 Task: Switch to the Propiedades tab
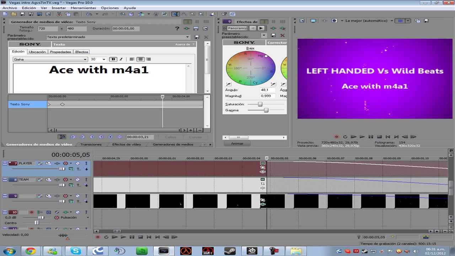(x=60, y=52)
